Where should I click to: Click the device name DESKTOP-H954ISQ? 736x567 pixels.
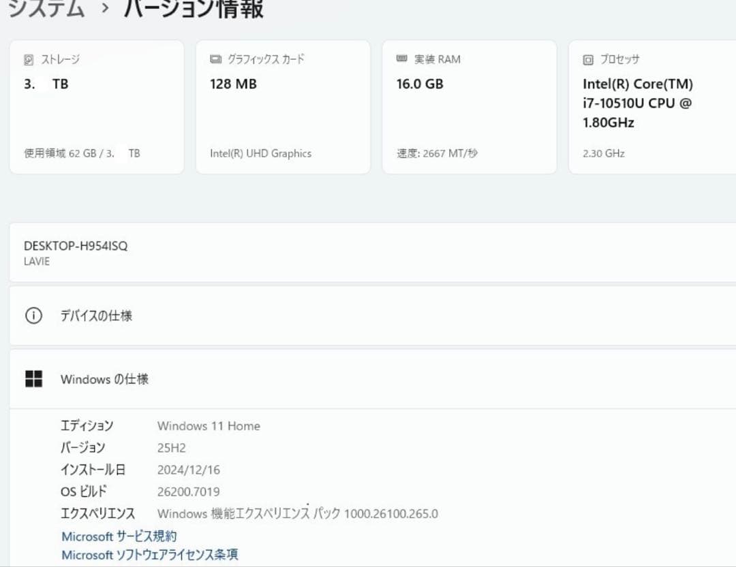click(74, 246)
